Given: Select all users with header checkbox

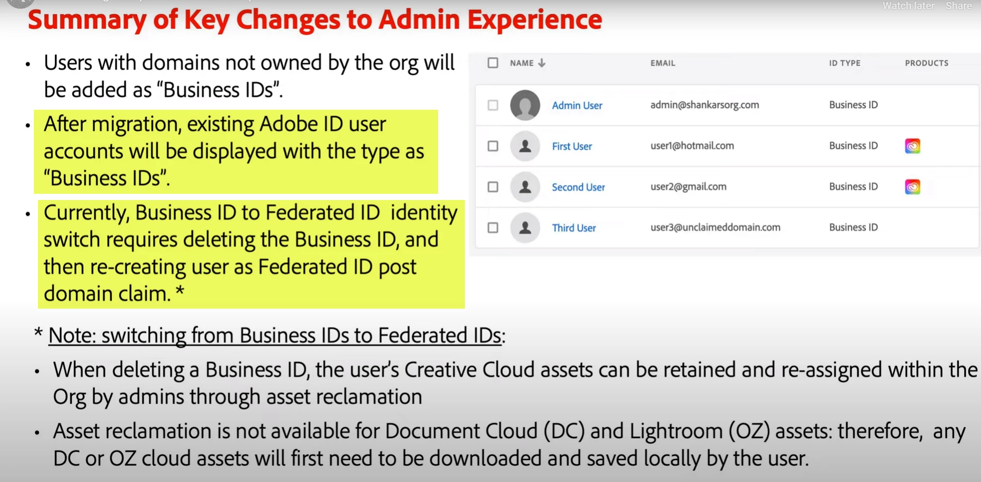Looking at the screenshot, I should pyautogui.click(x=493, y=63).
